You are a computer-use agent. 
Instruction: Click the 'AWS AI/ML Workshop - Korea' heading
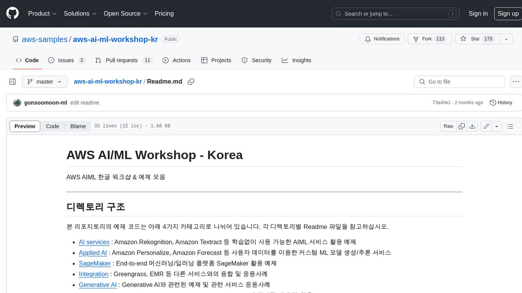(155, 155)
